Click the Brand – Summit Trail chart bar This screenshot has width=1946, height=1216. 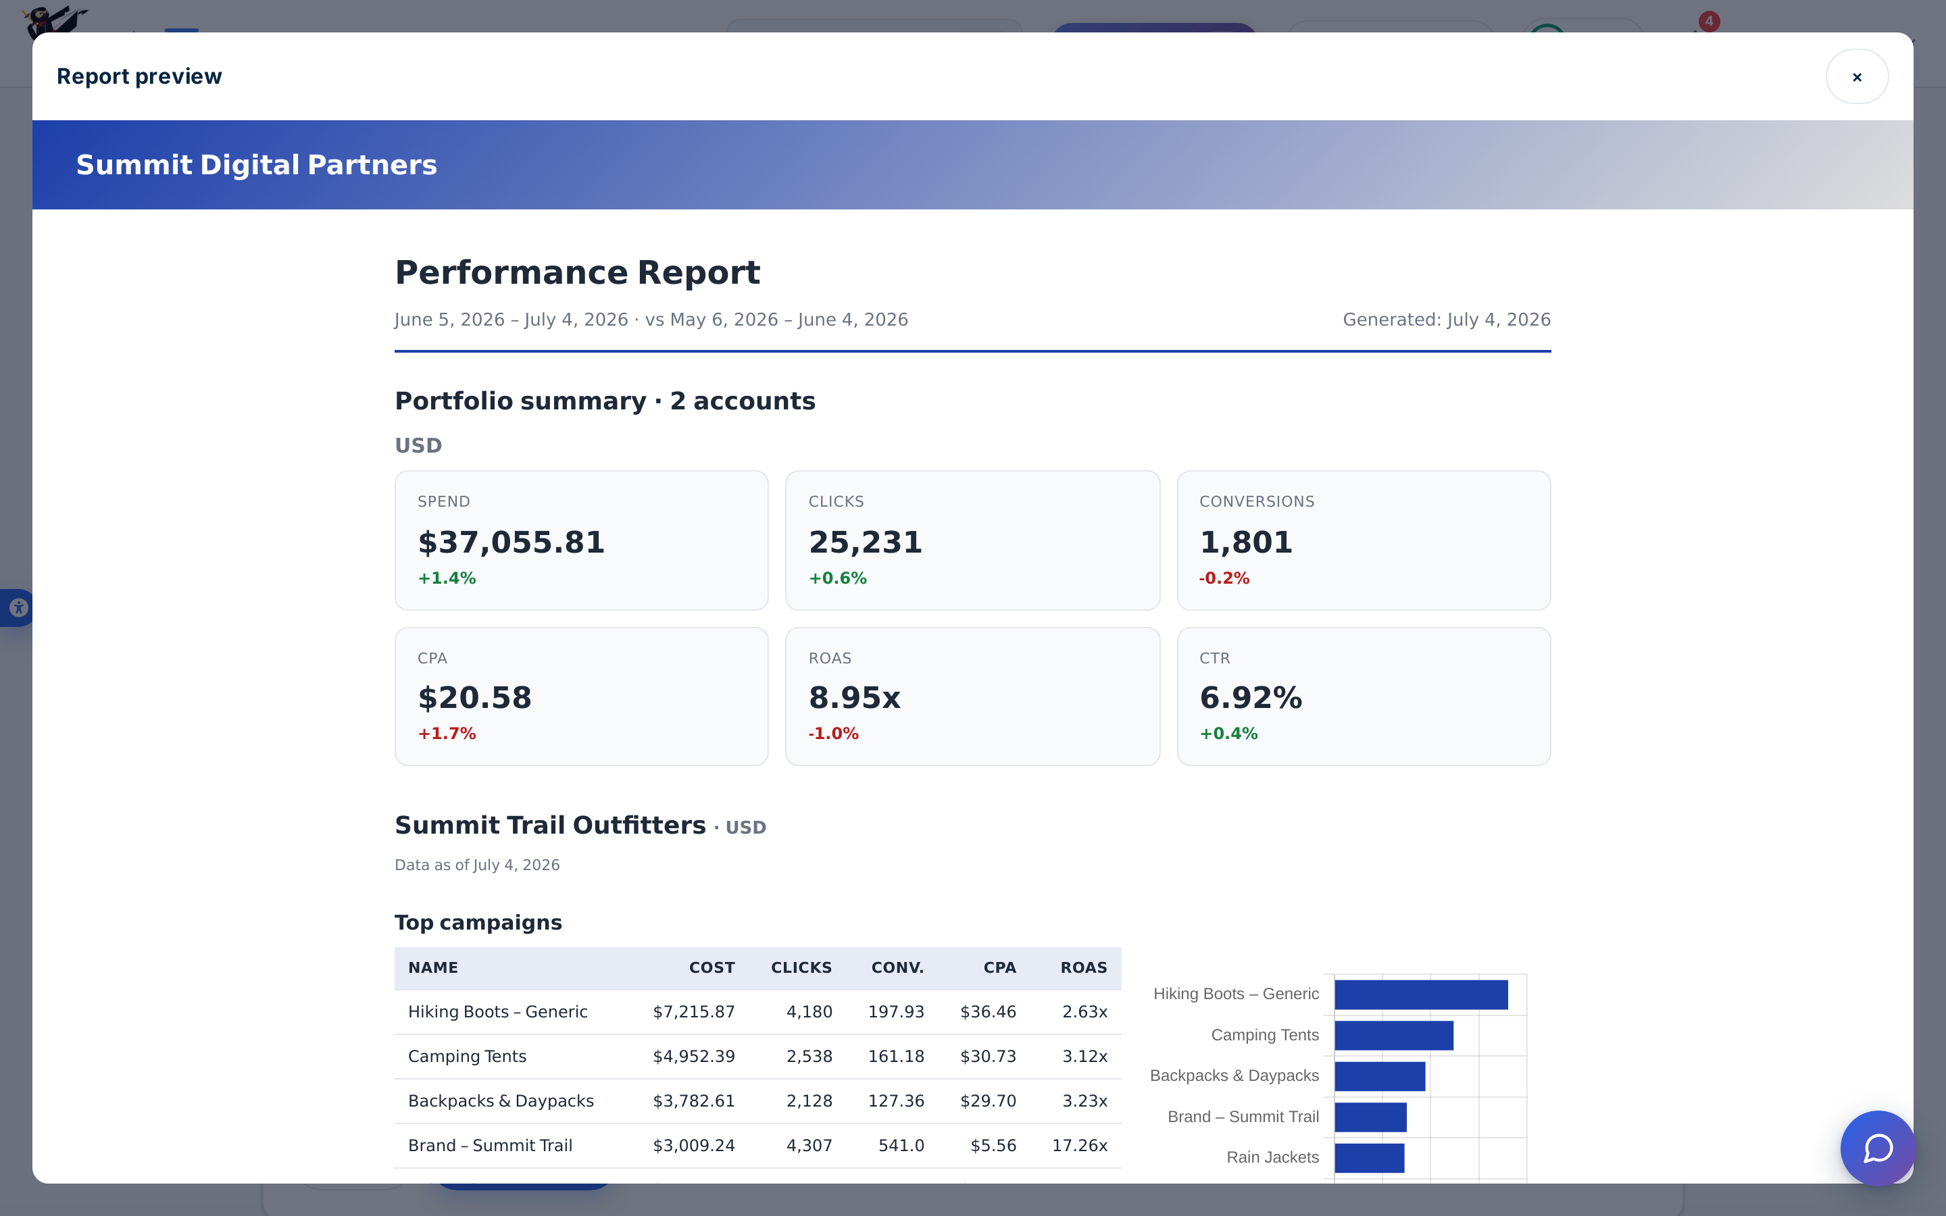click(1370, 1117)
